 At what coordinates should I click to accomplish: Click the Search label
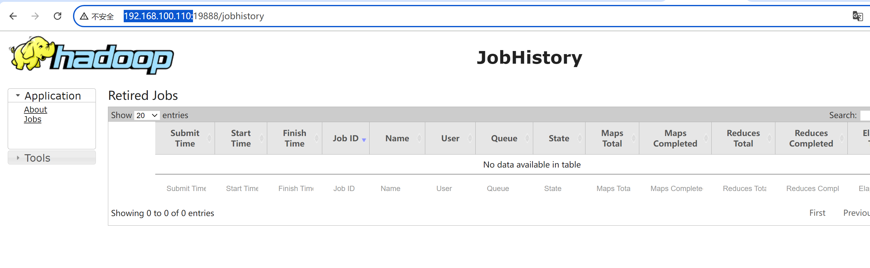pyautogui.click(x=843, y=115)
